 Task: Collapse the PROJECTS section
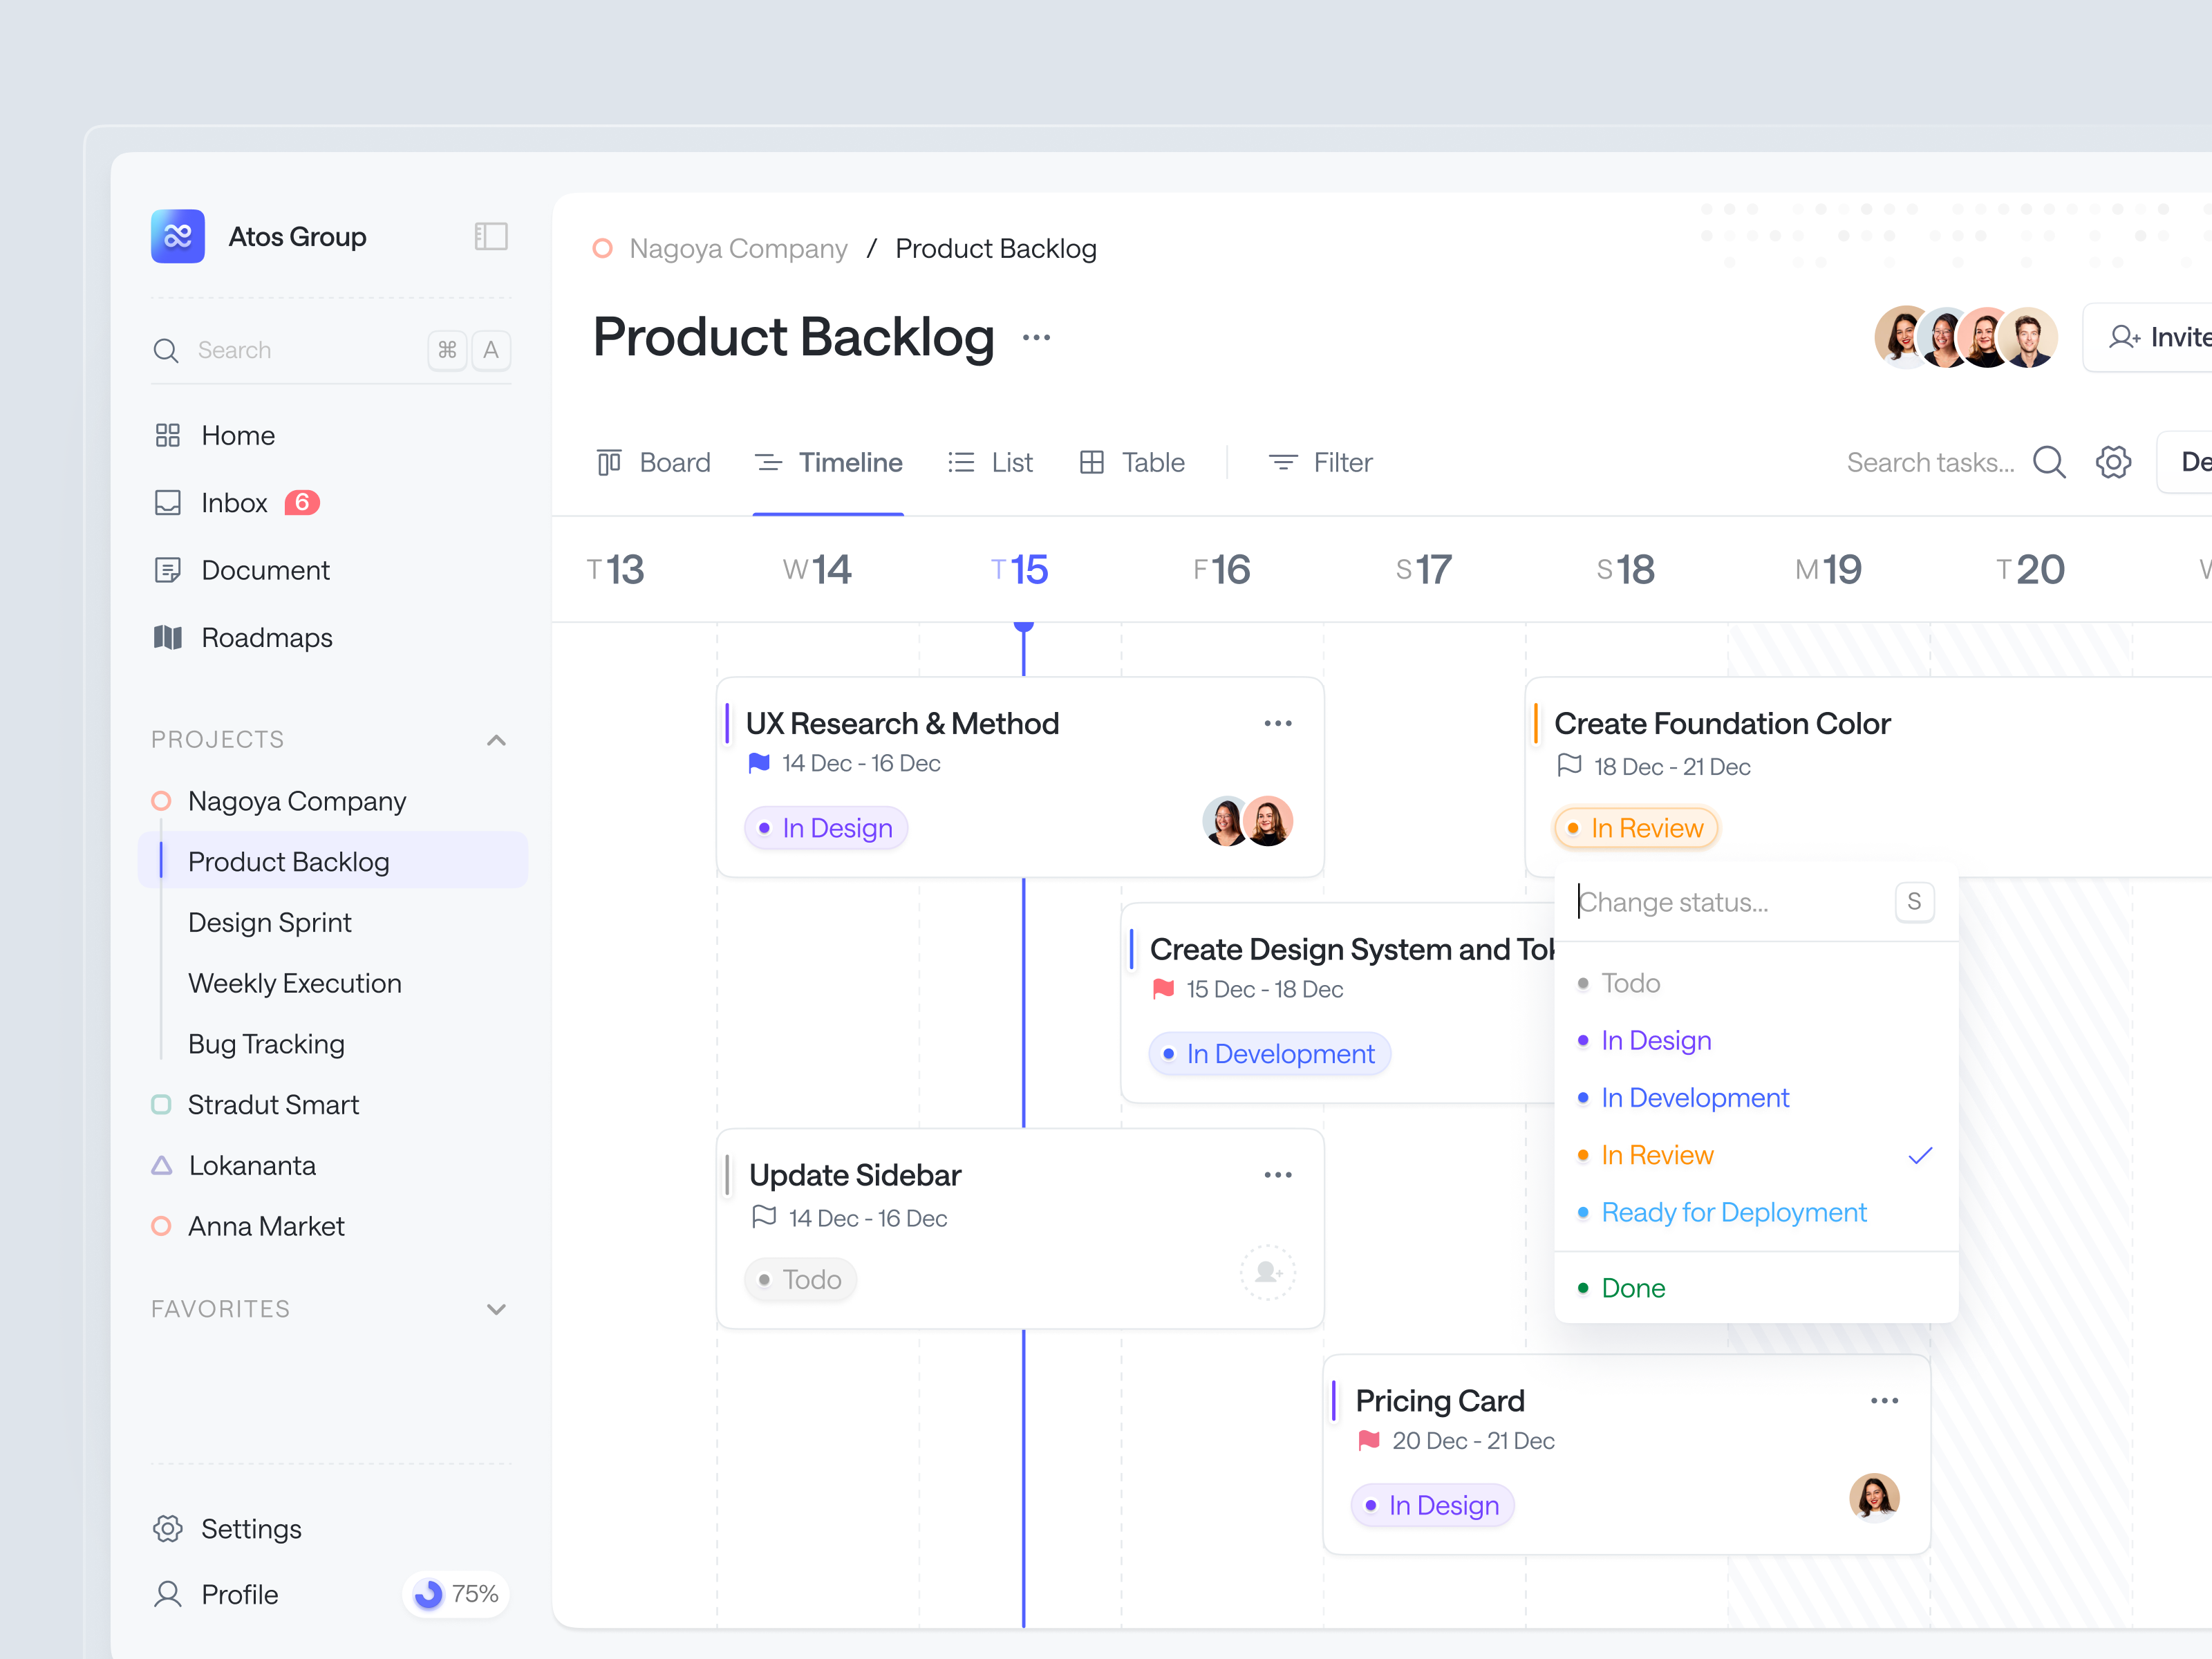pyautogui.click(x=497, y=739)
